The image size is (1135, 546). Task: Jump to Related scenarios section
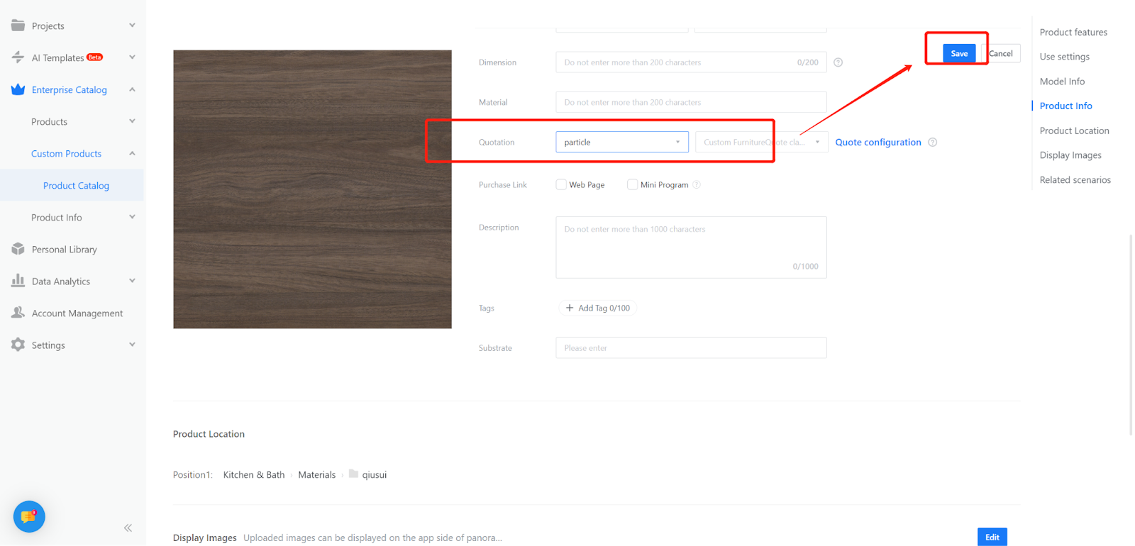[x=1075, y=180]
